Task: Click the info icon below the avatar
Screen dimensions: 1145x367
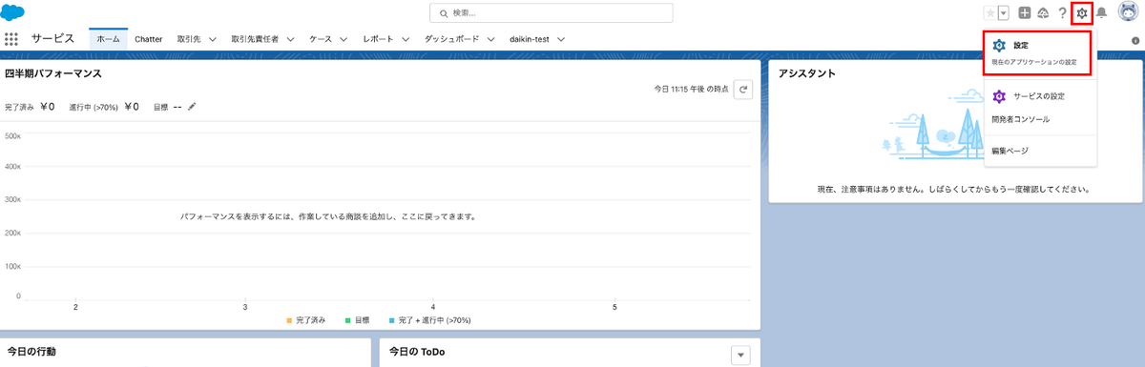Action: 1135,40
